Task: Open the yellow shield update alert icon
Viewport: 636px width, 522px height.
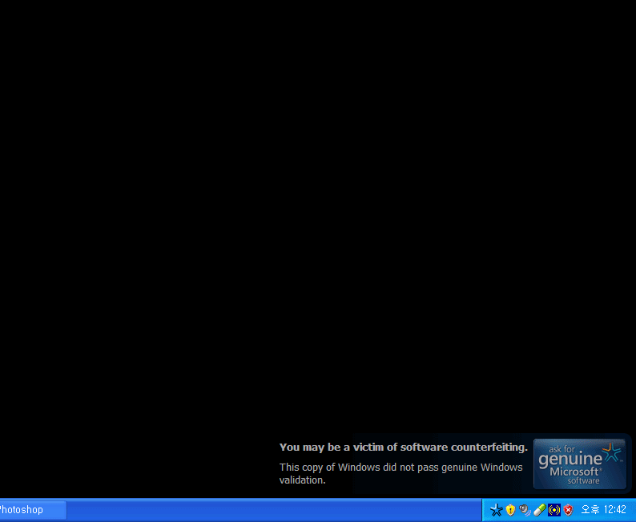Action: click(x=511, y=510)
